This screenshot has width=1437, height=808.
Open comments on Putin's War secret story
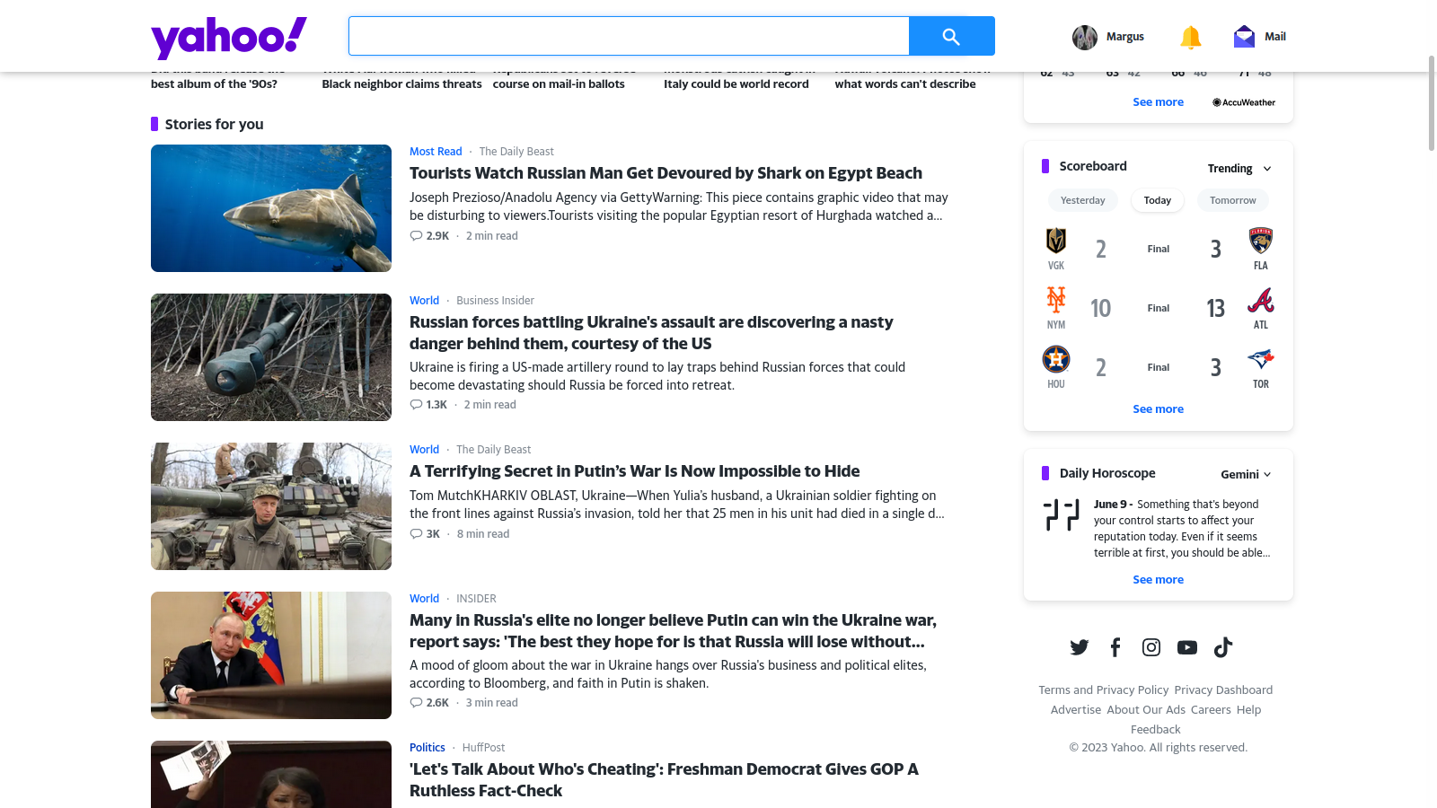pos(425,534)
